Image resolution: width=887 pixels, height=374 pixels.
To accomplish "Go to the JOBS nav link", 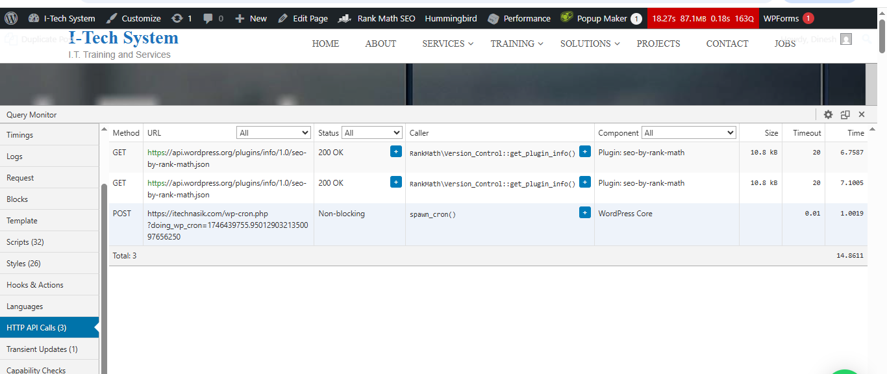I will pos(785,44).
